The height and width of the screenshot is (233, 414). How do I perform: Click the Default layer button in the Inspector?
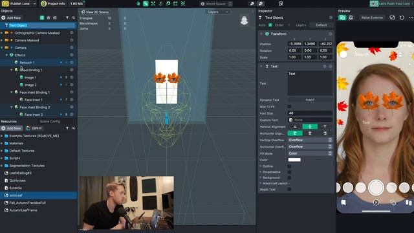click(x=321, y=25)
